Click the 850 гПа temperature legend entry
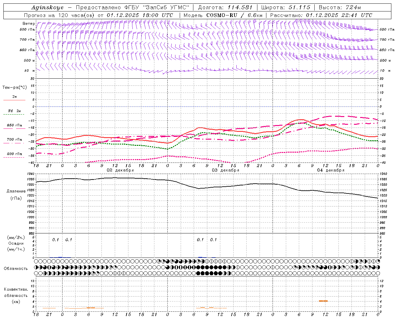Viewport: 396px width, 317px height. coord(15,125)
